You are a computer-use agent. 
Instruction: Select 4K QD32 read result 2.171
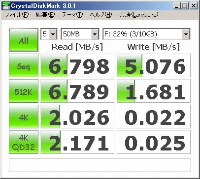tap(77, 142)
